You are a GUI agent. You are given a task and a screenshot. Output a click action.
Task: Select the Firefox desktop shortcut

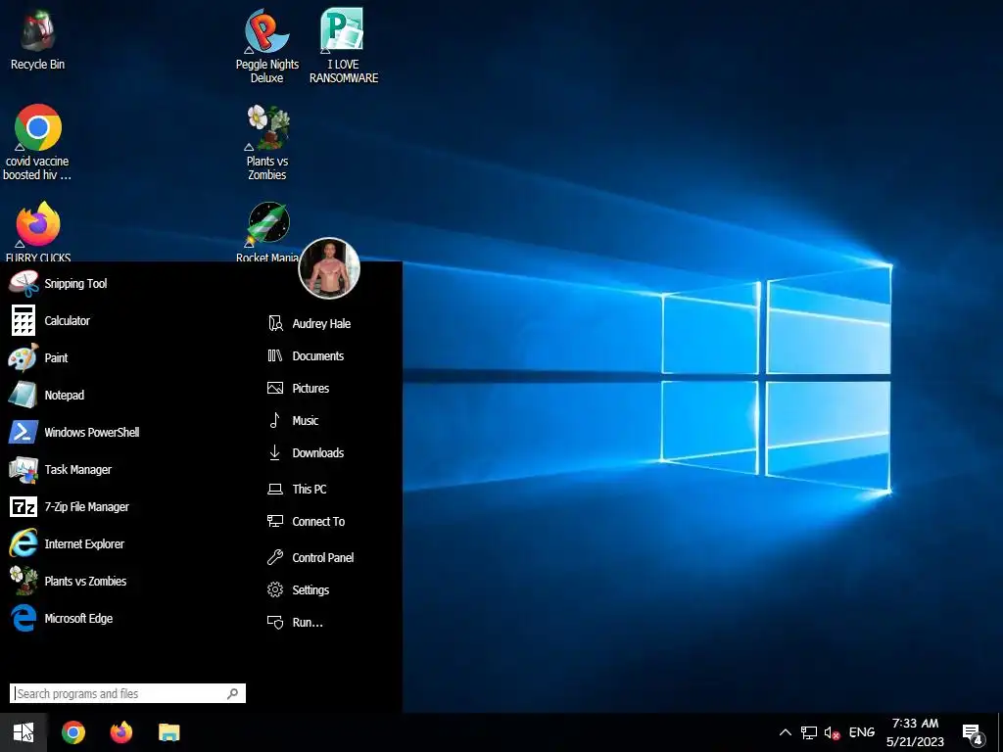(x=37, y=231)
